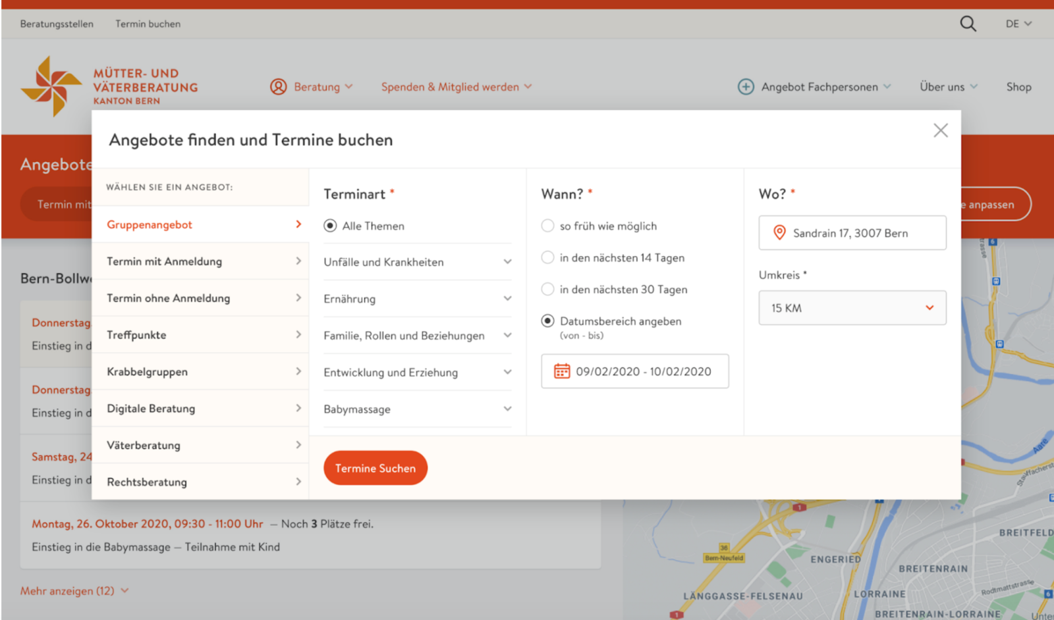The image size is (1054, 620).
Task: Choose so früh wie möglich option
Action: point(547,226)
